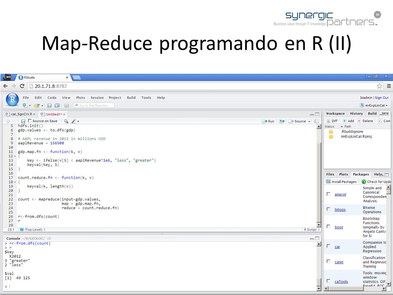Click the Diff button
The width and height of the screenshot is (393, 295).
click(x=332, y=121)
